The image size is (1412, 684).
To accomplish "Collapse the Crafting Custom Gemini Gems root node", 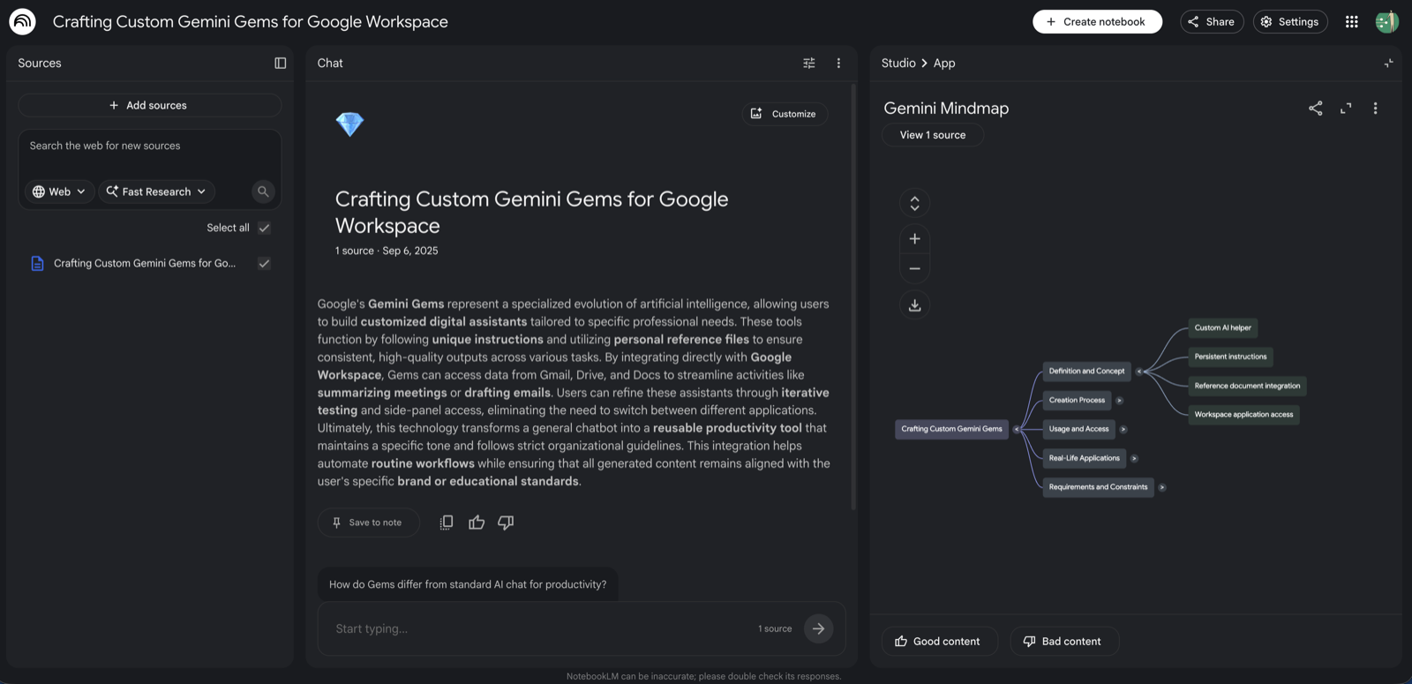I will pos(1017,429).
